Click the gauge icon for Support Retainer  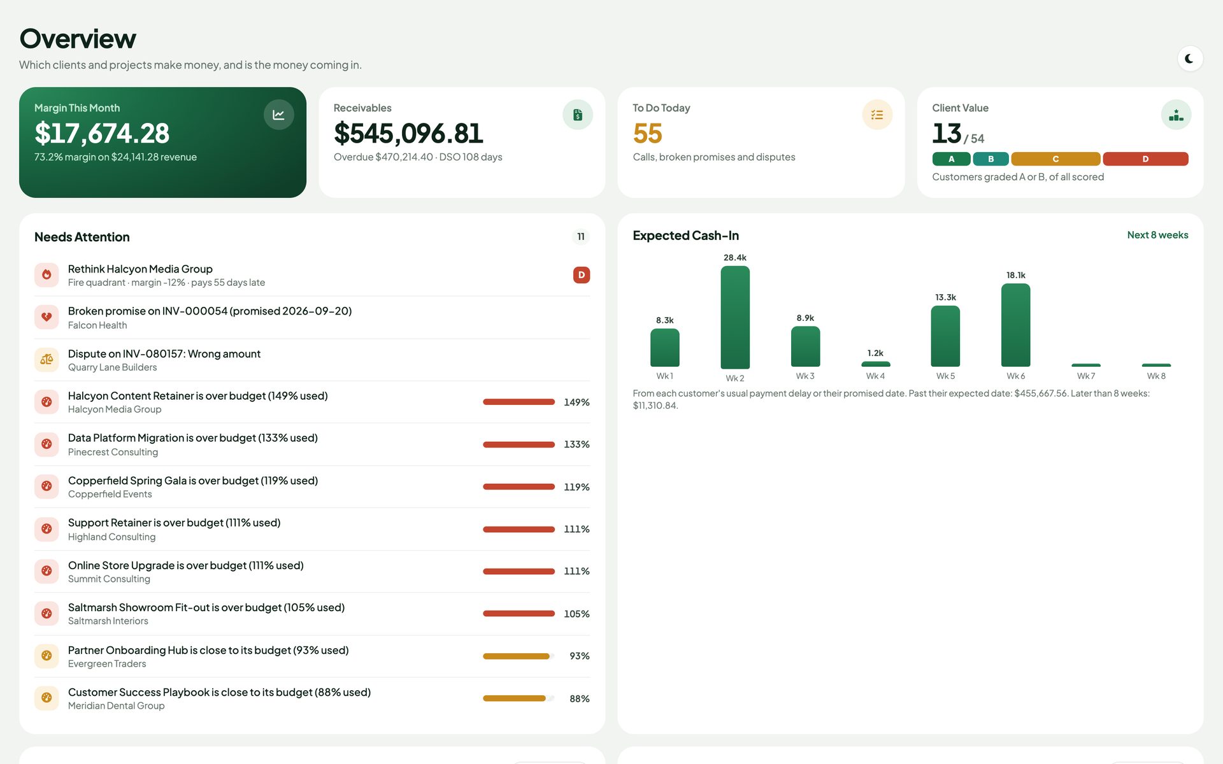pos(46,529)
